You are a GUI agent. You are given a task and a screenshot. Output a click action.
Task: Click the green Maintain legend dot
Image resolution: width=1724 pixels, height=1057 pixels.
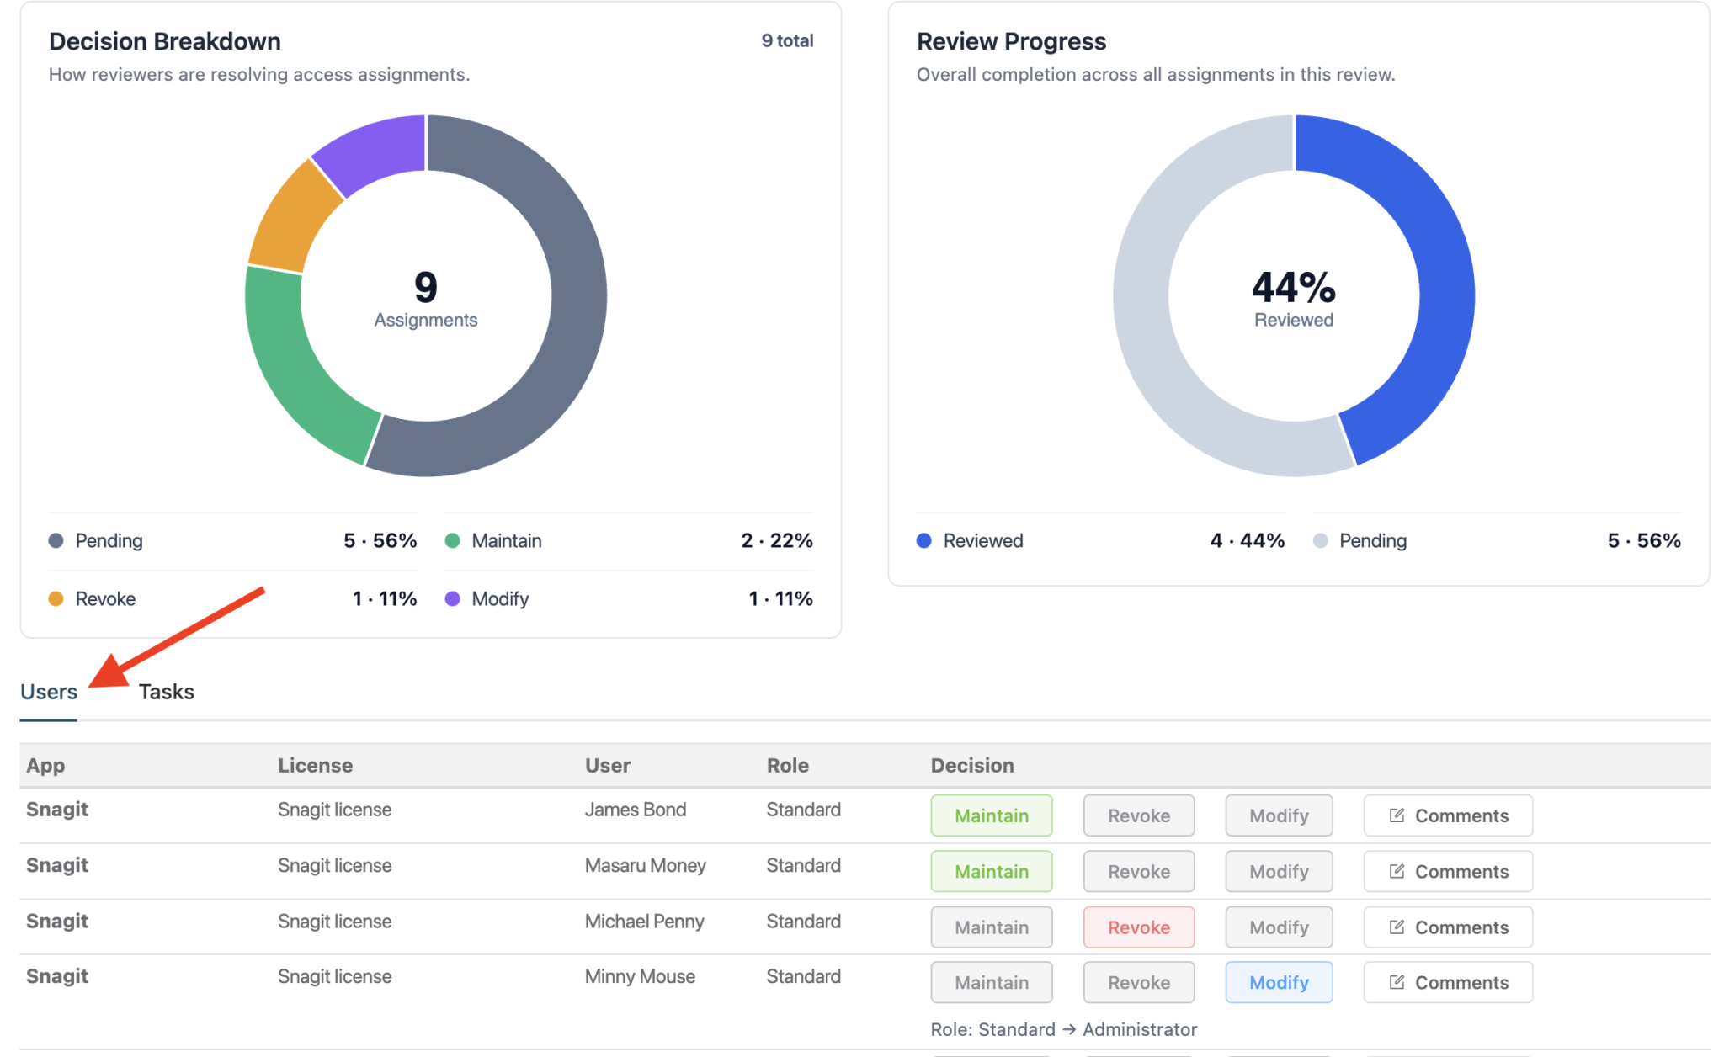point(452,540)
